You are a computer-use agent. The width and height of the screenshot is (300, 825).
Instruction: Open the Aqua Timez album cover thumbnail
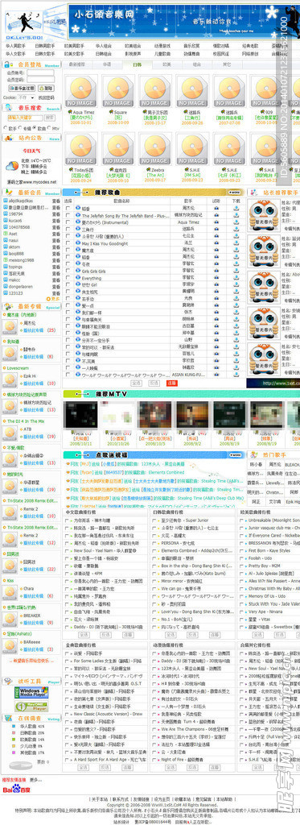(x=81, y=91)
